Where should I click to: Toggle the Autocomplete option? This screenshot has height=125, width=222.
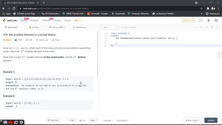coord(128,27)
